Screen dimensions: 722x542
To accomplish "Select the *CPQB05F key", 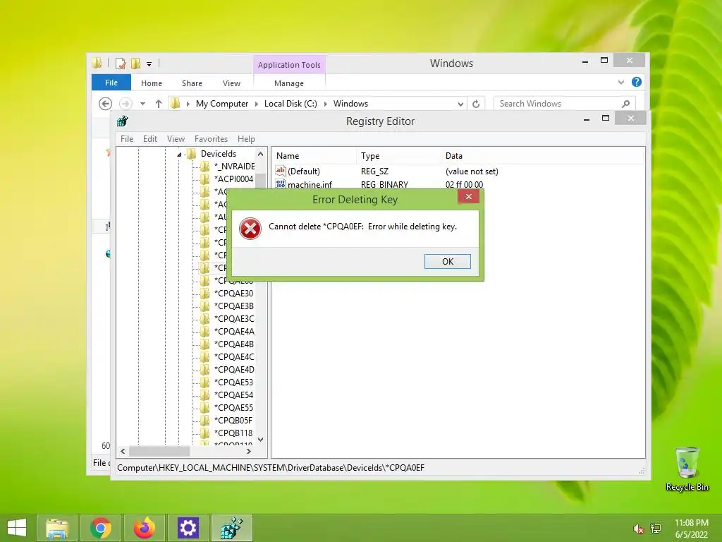I will 233,421.
